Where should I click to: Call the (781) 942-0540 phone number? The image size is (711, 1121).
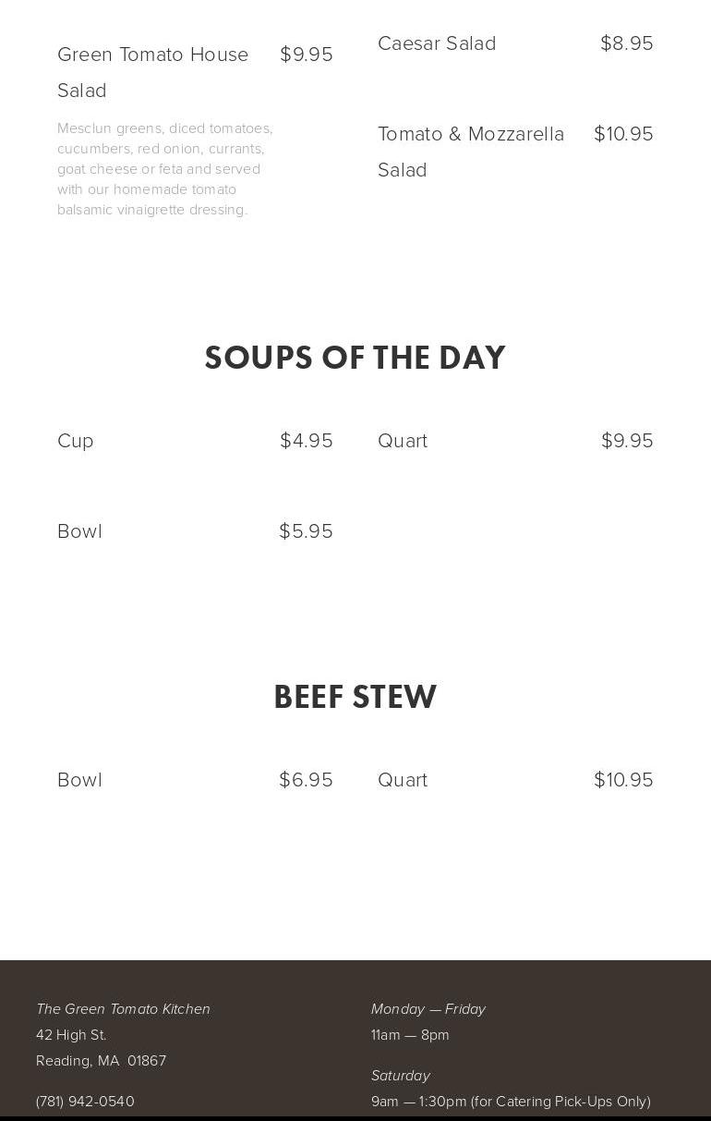pos(85,1102)
